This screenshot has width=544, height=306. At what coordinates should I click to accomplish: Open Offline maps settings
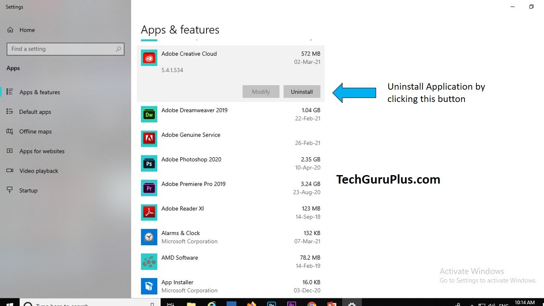(x=35, y=131)
